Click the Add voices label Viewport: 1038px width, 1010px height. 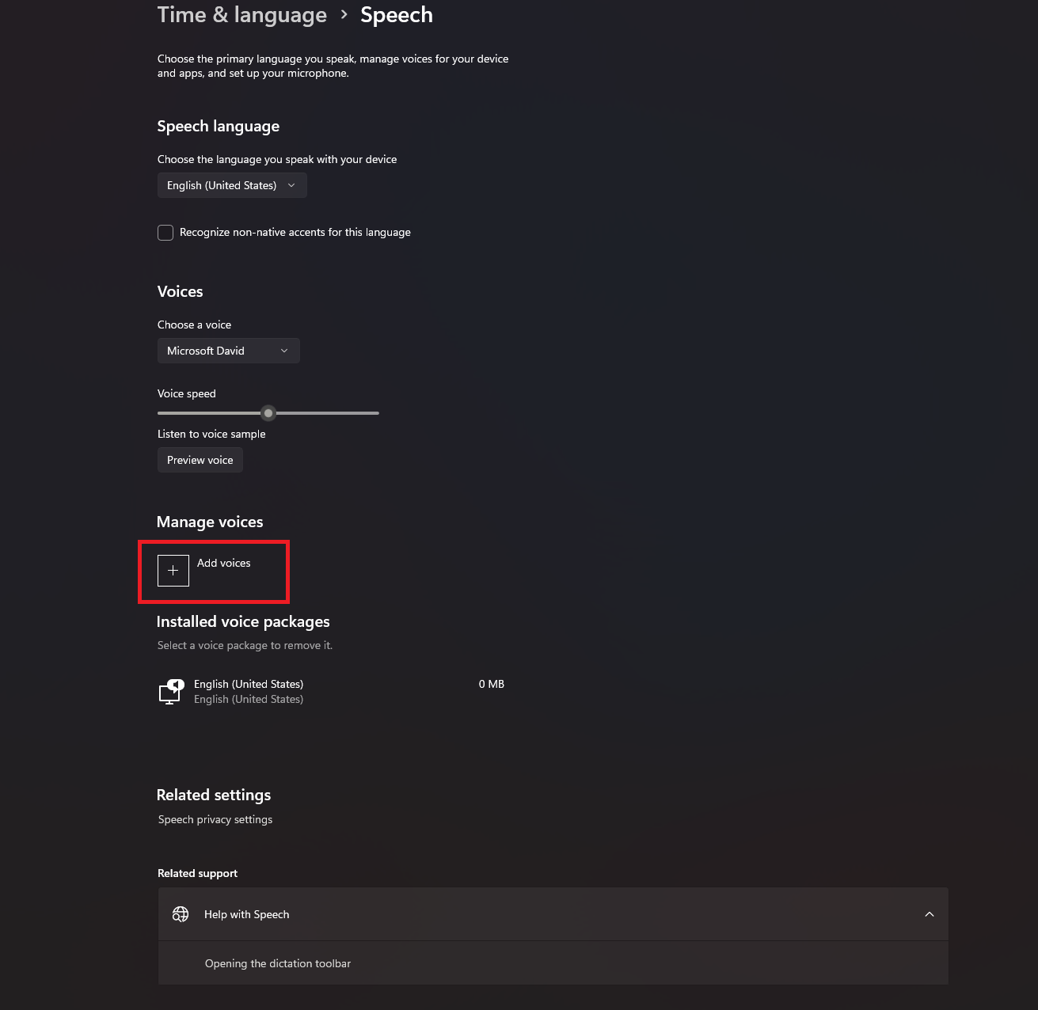(224, 563)
